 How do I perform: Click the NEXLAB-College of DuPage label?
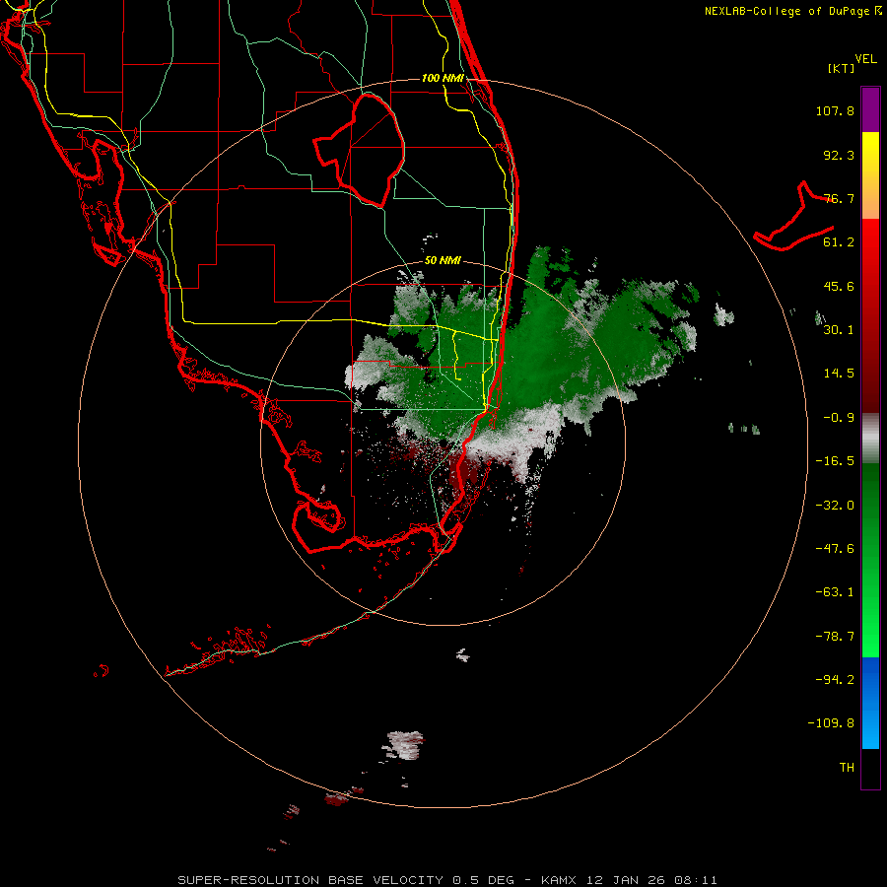tap(792, 11)
